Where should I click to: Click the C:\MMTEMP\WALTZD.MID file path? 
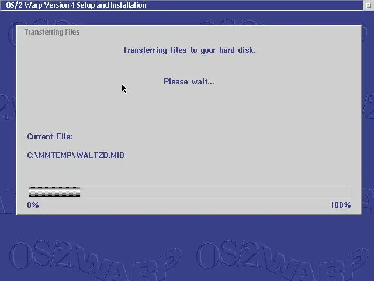pyautogui.click(x=76, y=155)
